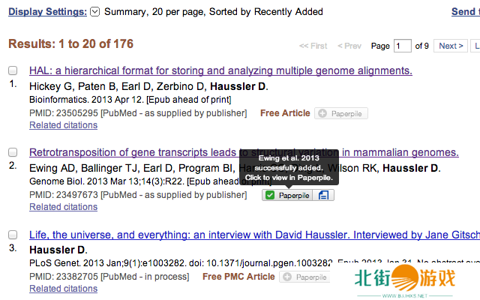Click the Prev page button

(349, 46)
